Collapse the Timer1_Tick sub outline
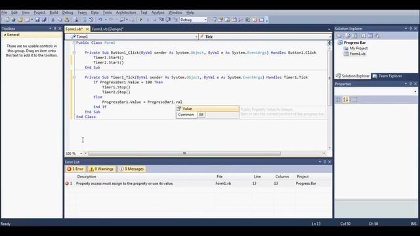This screenshot has width=420, height=236. pyautogui.click(x=74, y=77)
